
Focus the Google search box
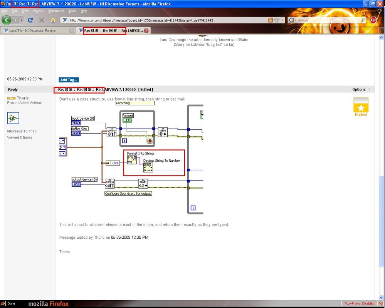click(x=328, y=20)
